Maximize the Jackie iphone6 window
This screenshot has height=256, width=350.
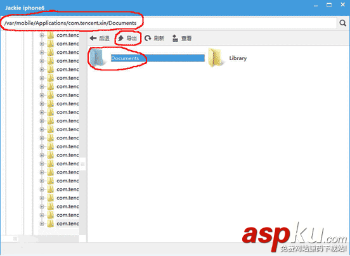click(329, 5)
